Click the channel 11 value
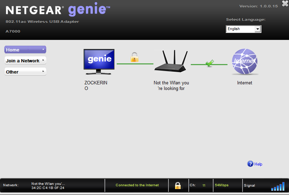The width and height of the screenshot is (289, 195). tap(204, 186)
